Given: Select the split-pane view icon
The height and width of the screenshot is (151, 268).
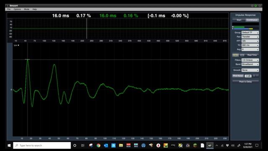Looking at the screenshot, I should pyautogui.click(x=242, y=55).
